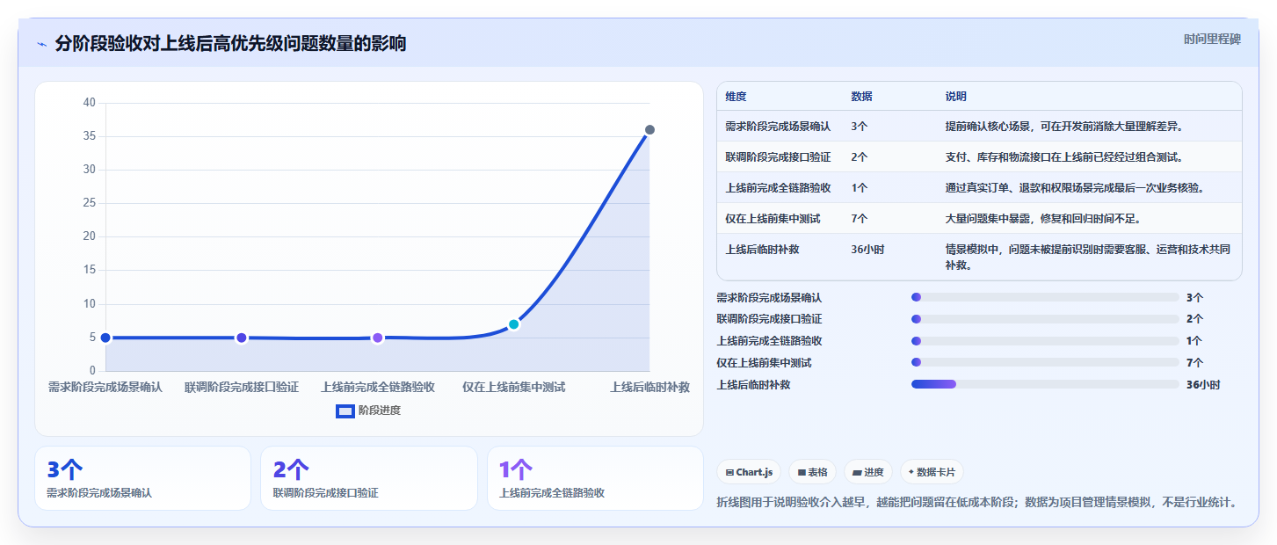Toggle the 阶段进度 legend item
Screen dimensions: 1277x545
point(368,411)
